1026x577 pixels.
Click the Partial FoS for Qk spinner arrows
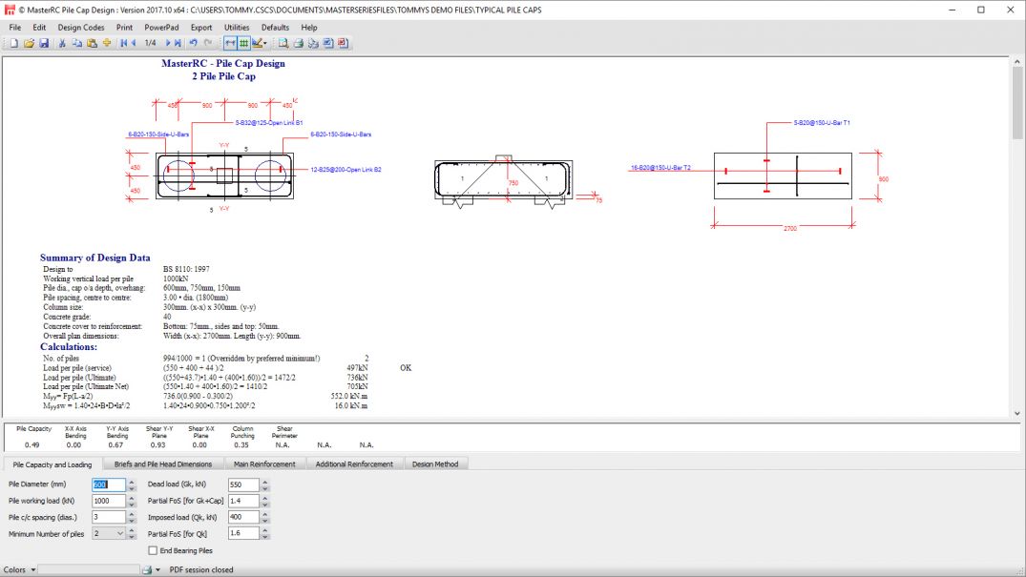point(265,534)
